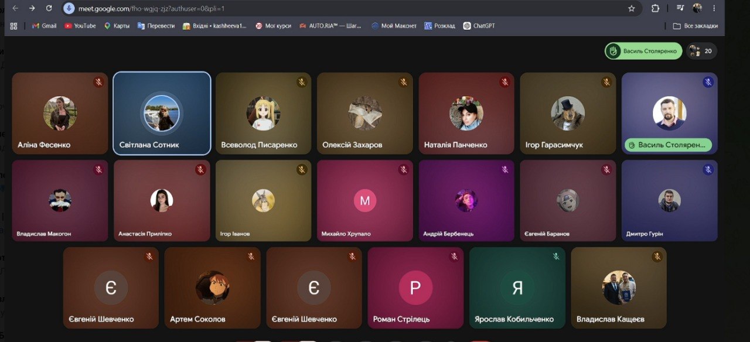
Task: Select the Світлана Сотник video tile
Action: pyautogui.click(x=162, y=114)
